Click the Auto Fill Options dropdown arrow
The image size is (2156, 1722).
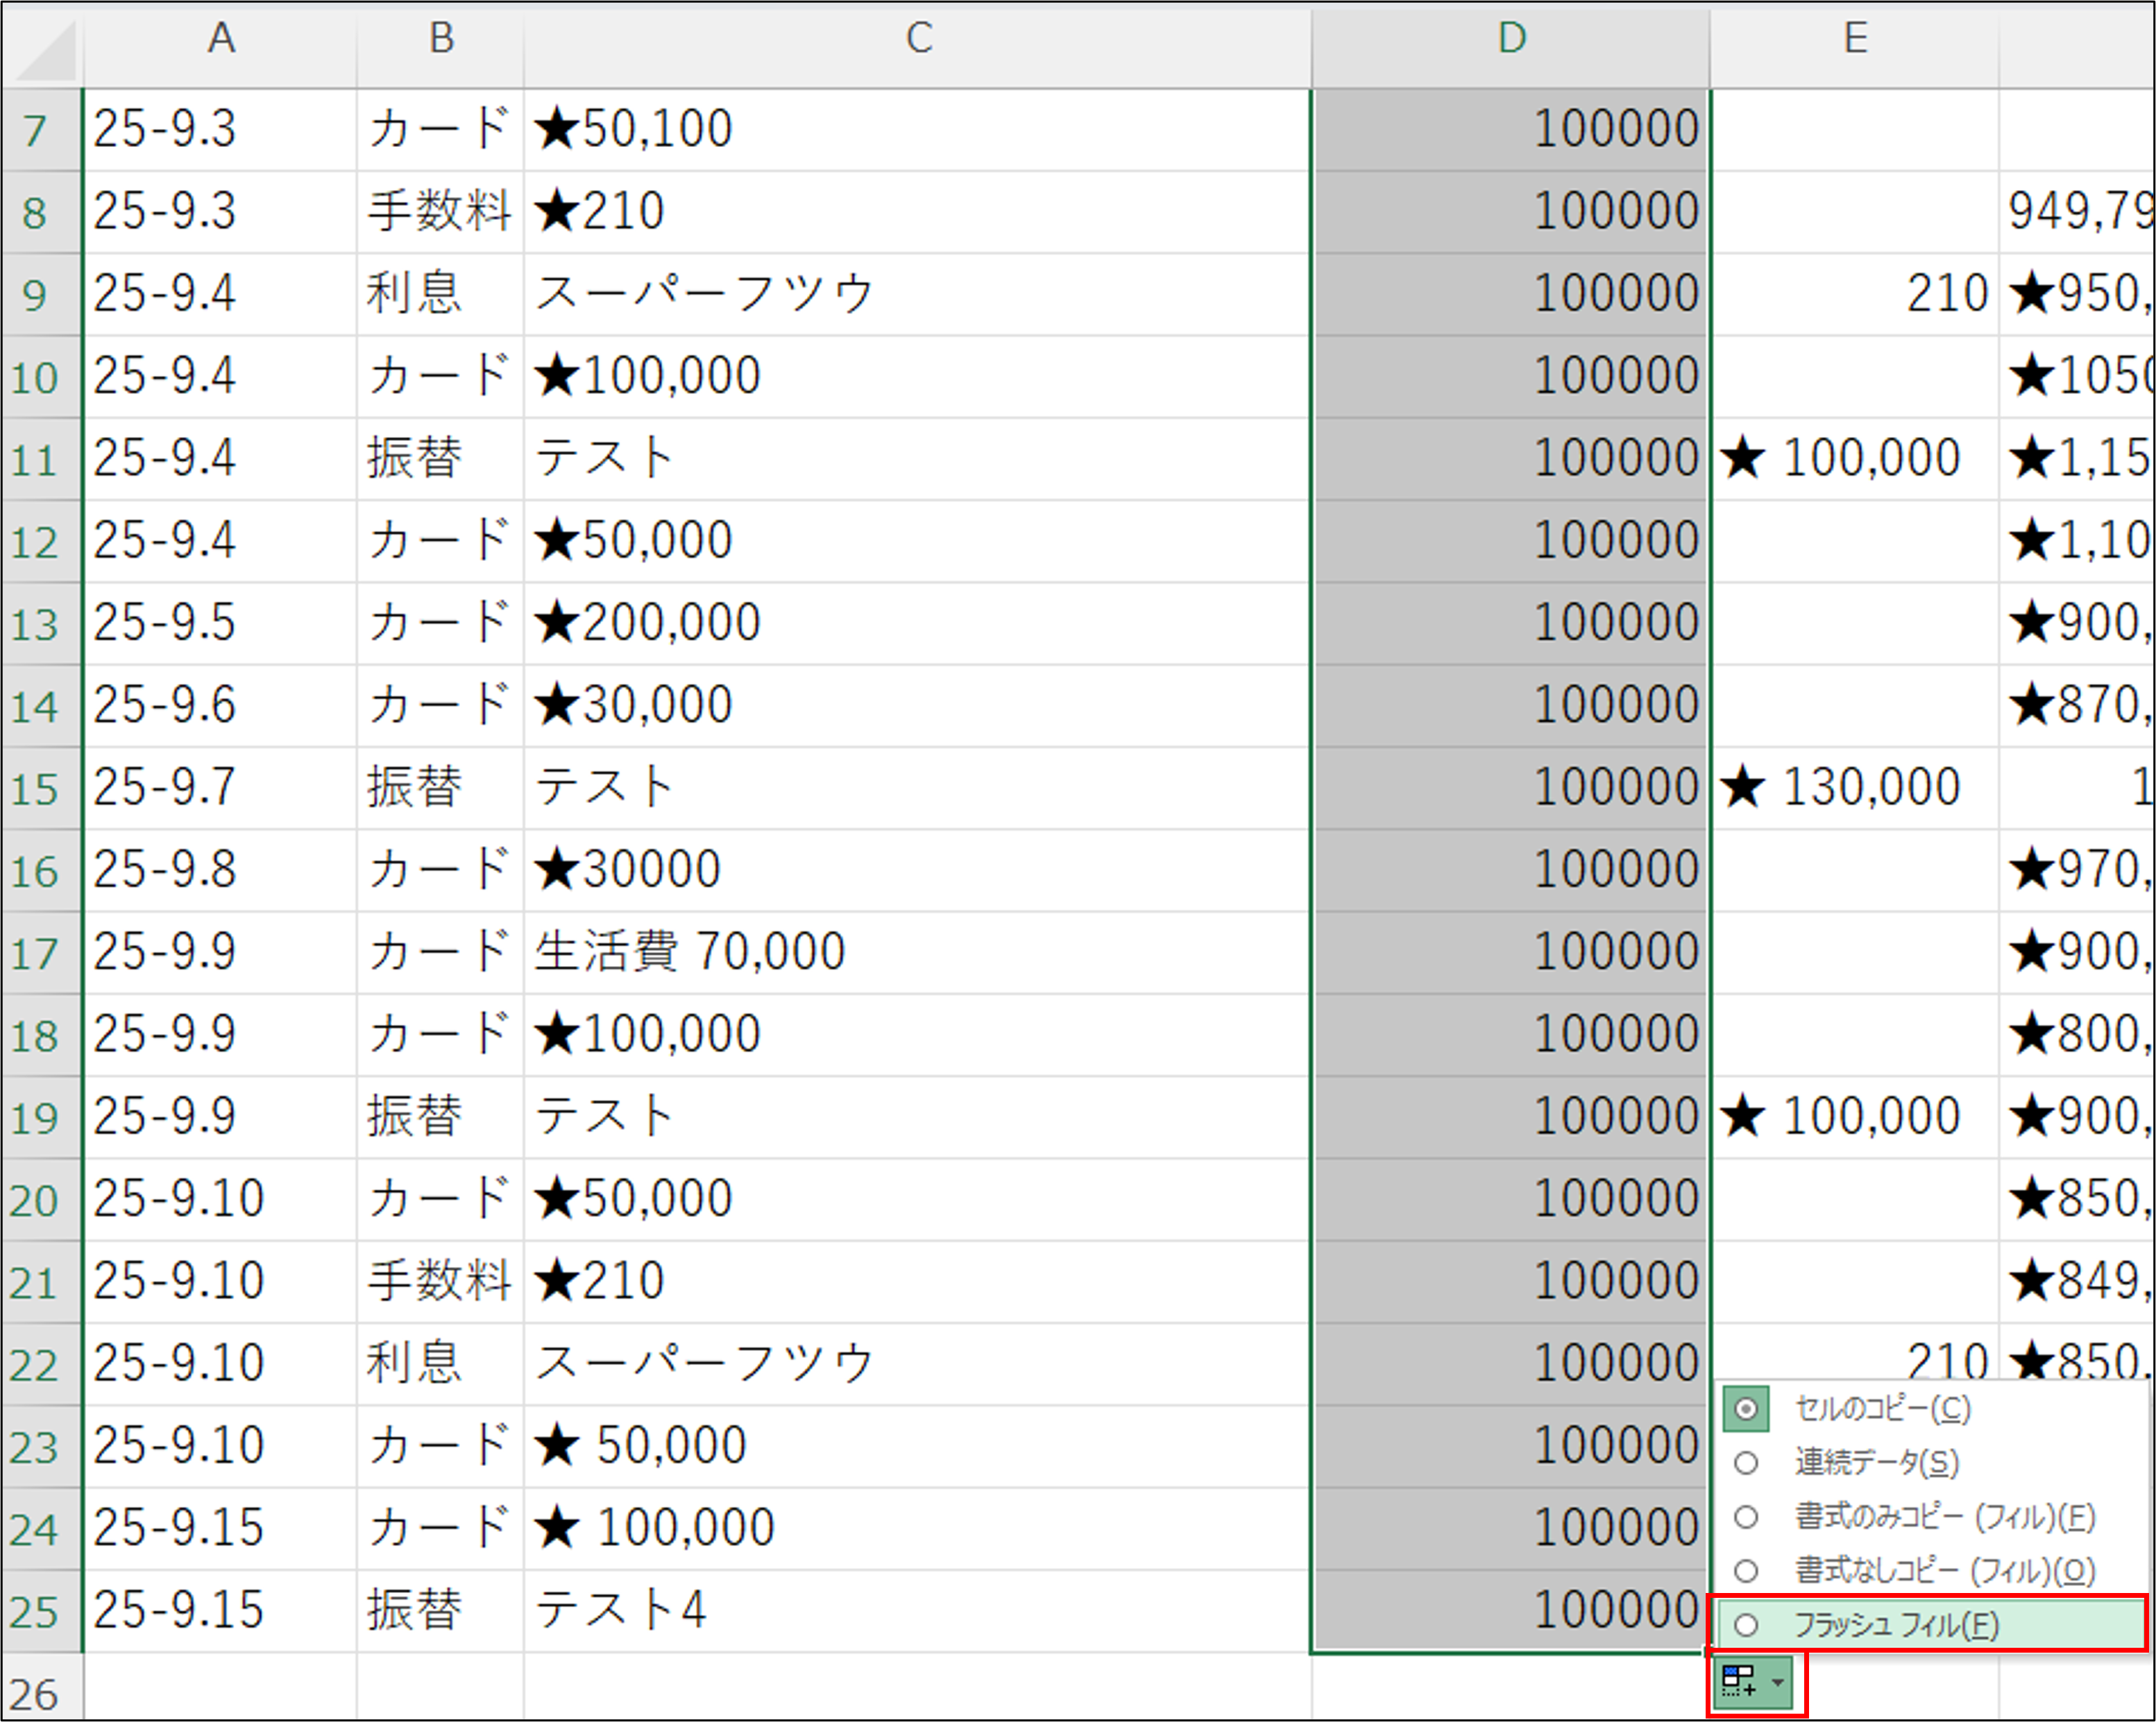(1777, 1682)
